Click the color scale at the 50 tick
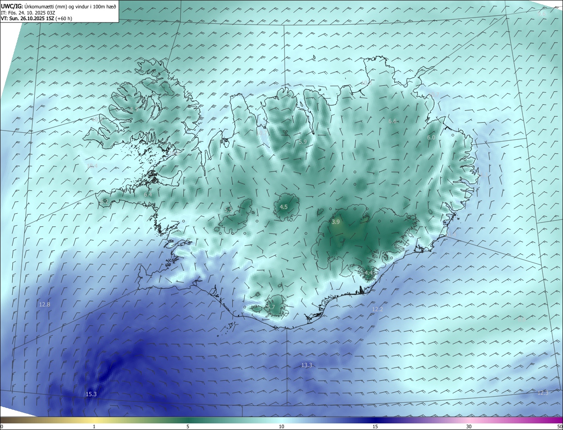The image size is (563, 430). (x=560, y=426)
